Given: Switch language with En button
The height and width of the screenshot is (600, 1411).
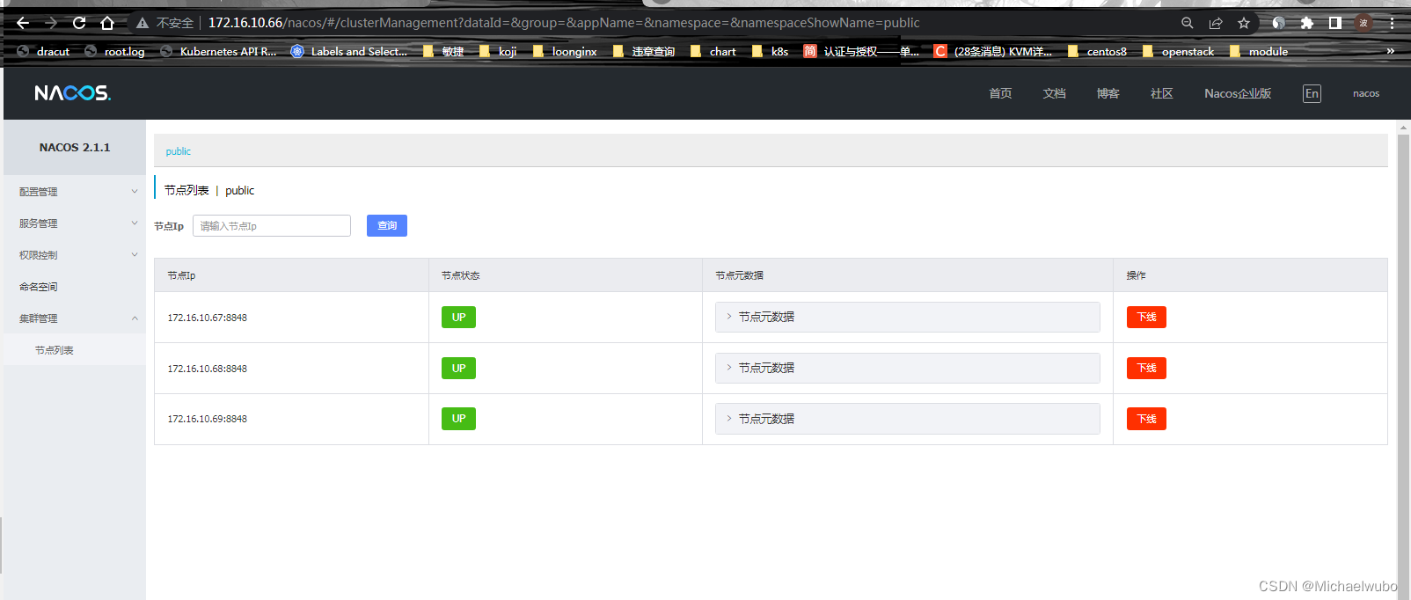Looking at the screenshot, I should (1312, 93).
